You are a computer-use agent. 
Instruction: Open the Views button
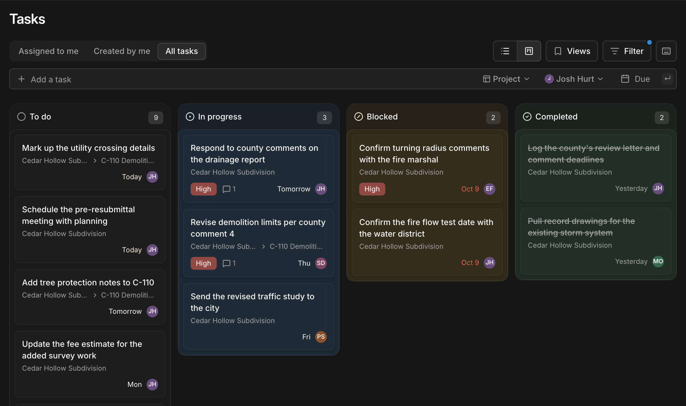[x=572, y=51]
